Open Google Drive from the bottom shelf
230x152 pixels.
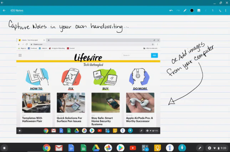[96, 148]
